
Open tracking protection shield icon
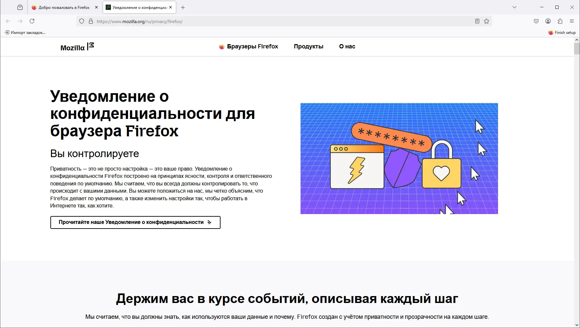82,21
